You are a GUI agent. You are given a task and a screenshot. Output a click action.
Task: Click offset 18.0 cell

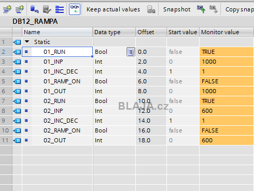pyautogui.click(x=151, y=140)
